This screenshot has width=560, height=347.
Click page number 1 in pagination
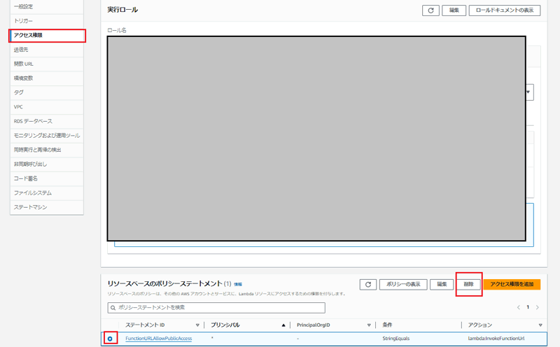point(528,307)
